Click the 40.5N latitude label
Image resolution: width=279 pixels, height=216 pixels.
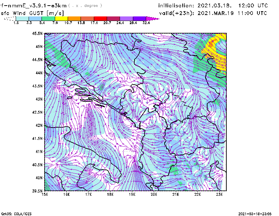click(37, 165)
